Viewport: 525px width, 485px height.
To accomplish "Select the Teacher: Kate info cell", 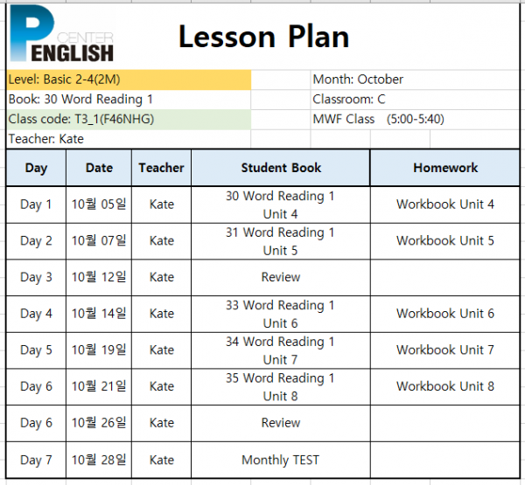I will [129, 139].
